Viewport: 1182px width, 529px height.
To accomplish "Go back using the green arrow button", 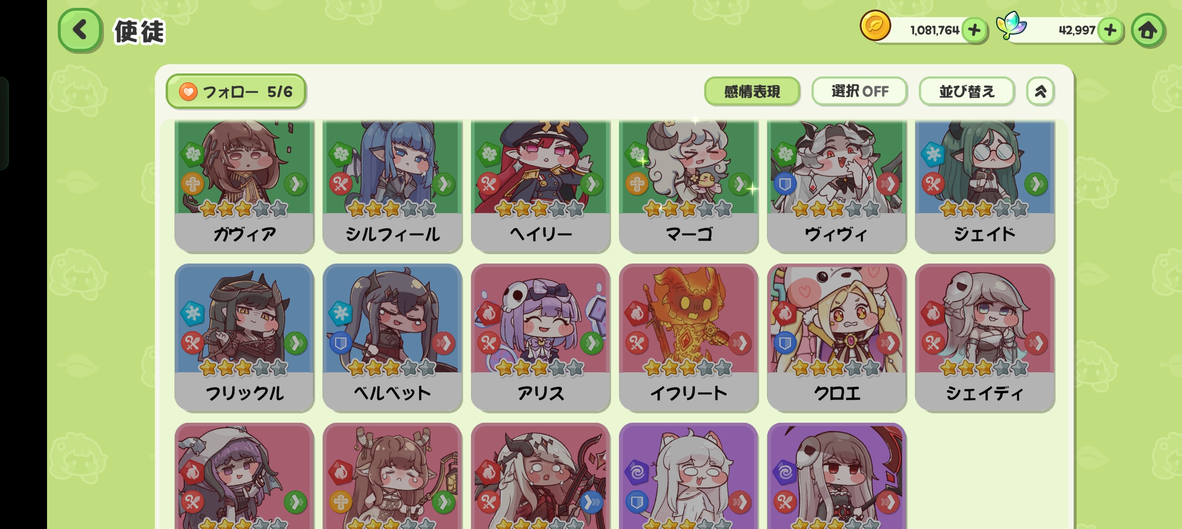I will coord(80,30).
